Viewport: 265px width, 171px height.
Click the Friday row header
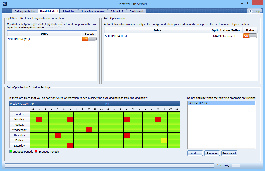19,140
